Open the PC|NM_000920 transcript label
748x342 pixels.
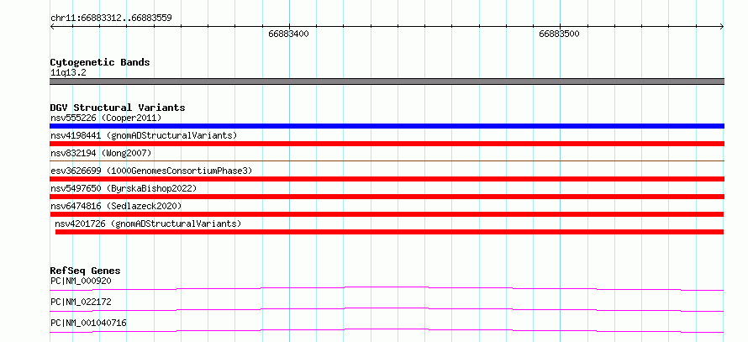click(81, 281)
